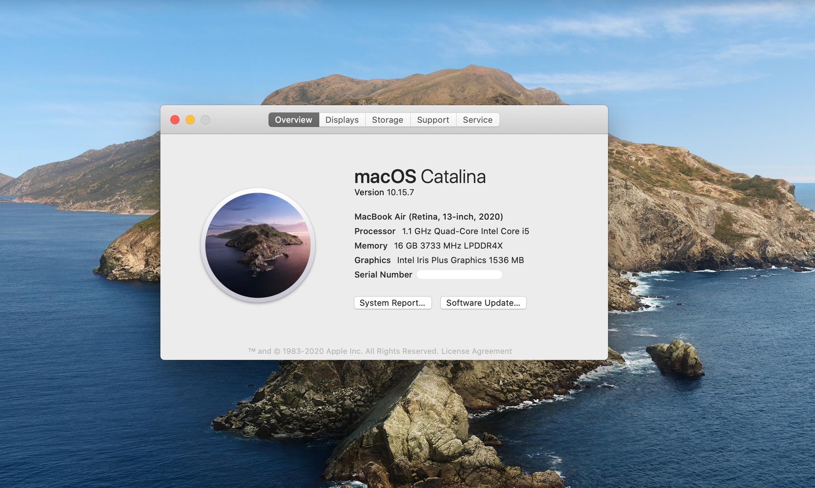
Task: Click the Apple copyright notice text
Action: (x=343, y=351)
